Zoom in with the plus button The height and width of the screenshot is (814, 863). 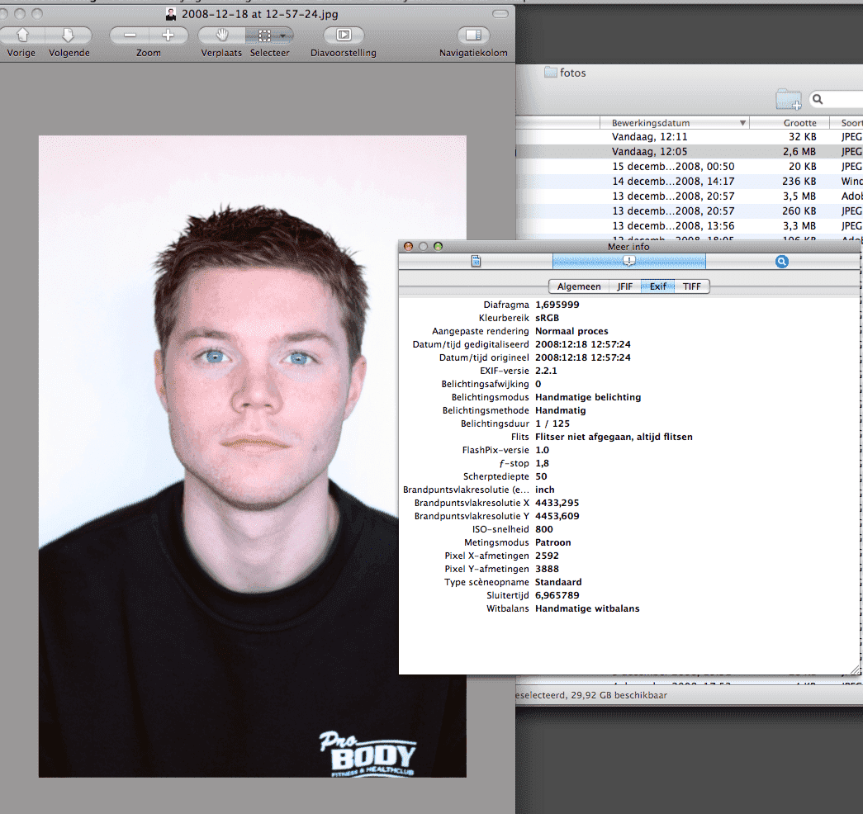168,35
